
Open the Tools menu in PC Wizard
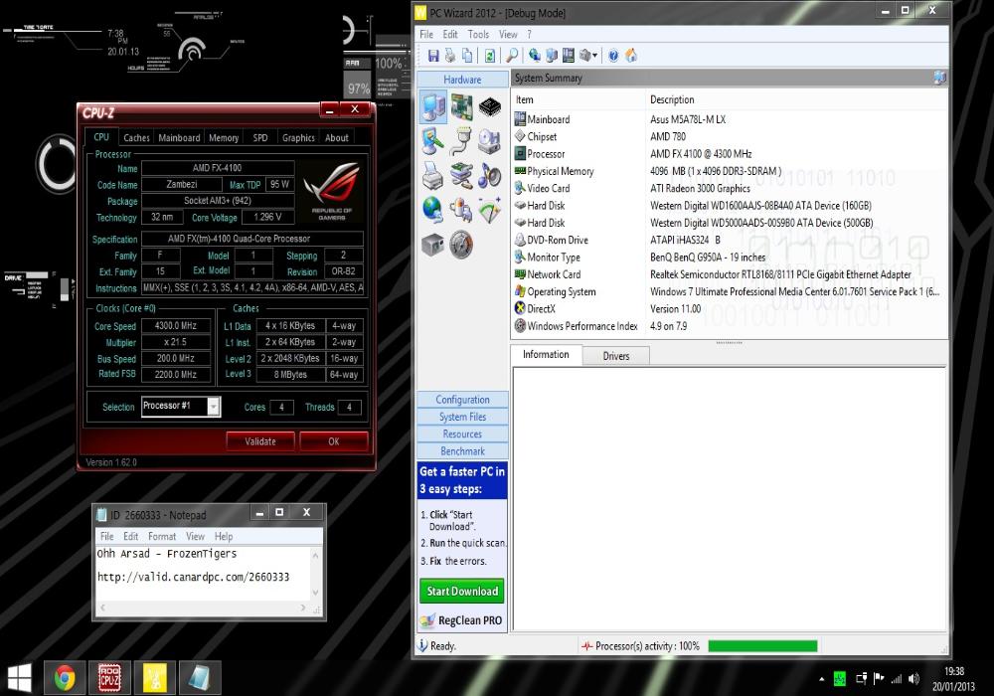479,34
